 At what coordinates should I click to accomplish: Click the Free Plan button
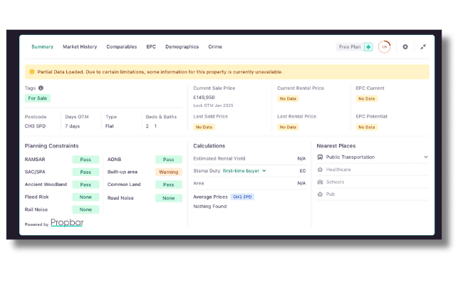[x=349, y=47]
